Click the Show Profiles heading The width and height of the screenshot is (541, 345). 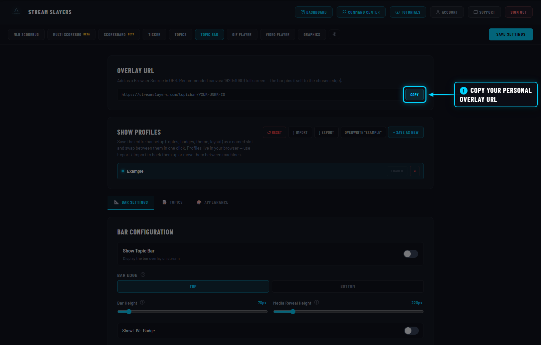(x=139, y=132)
